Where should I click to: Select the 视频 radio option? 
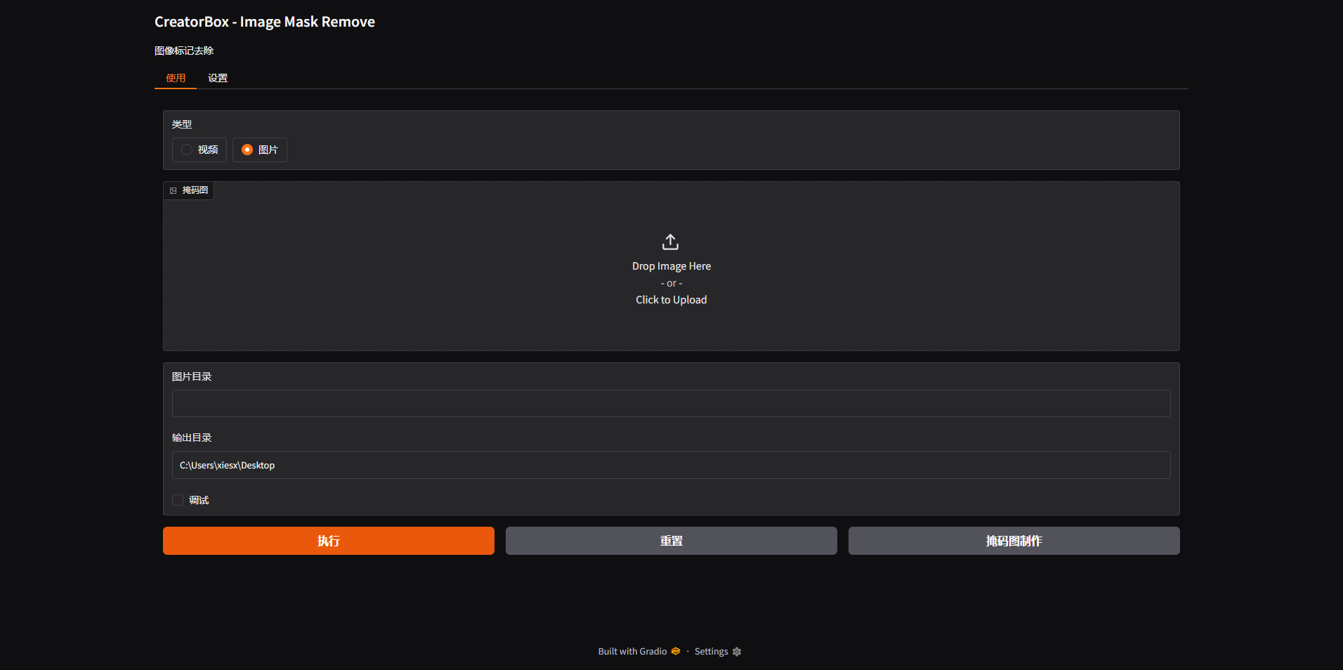[199, 150]
